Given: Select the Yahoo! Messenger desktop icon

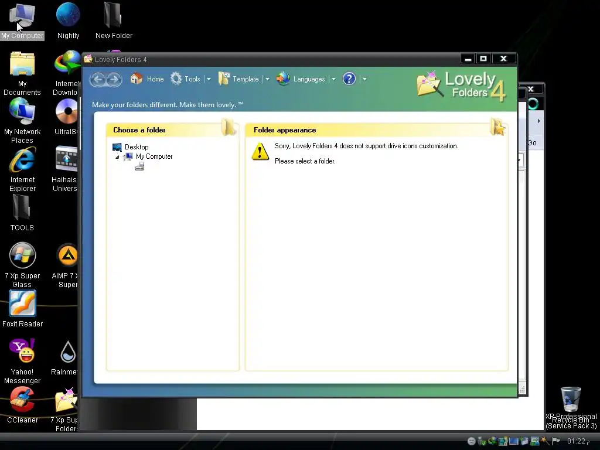Looking at the screenshot, I should [x=22, y=361].
